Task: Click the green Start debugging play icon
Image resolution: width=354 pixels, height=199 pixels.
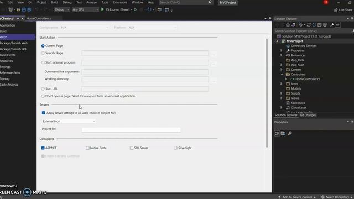Action: 102,9
